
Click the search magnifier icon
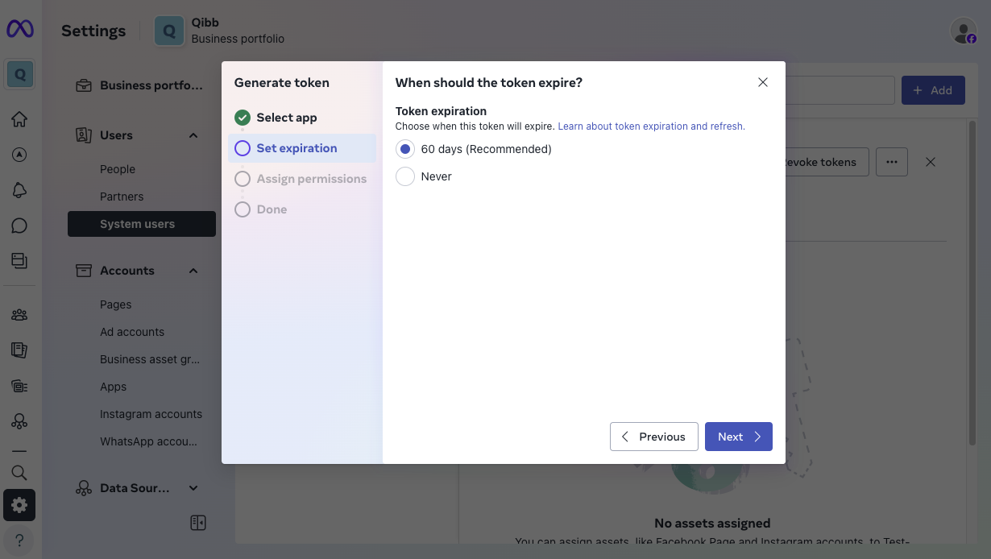(19, 473)
